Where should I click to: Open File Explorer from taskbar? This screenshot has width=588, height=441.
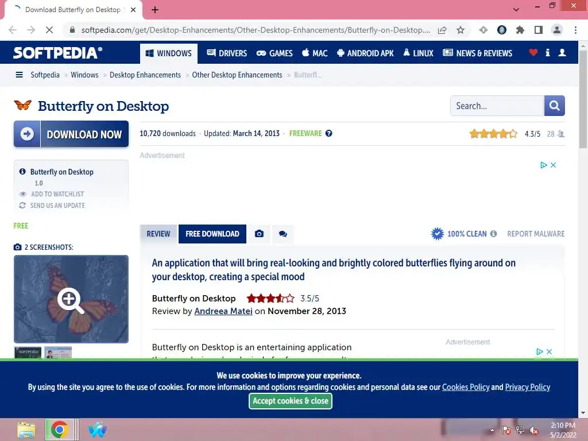coord(26,430)
